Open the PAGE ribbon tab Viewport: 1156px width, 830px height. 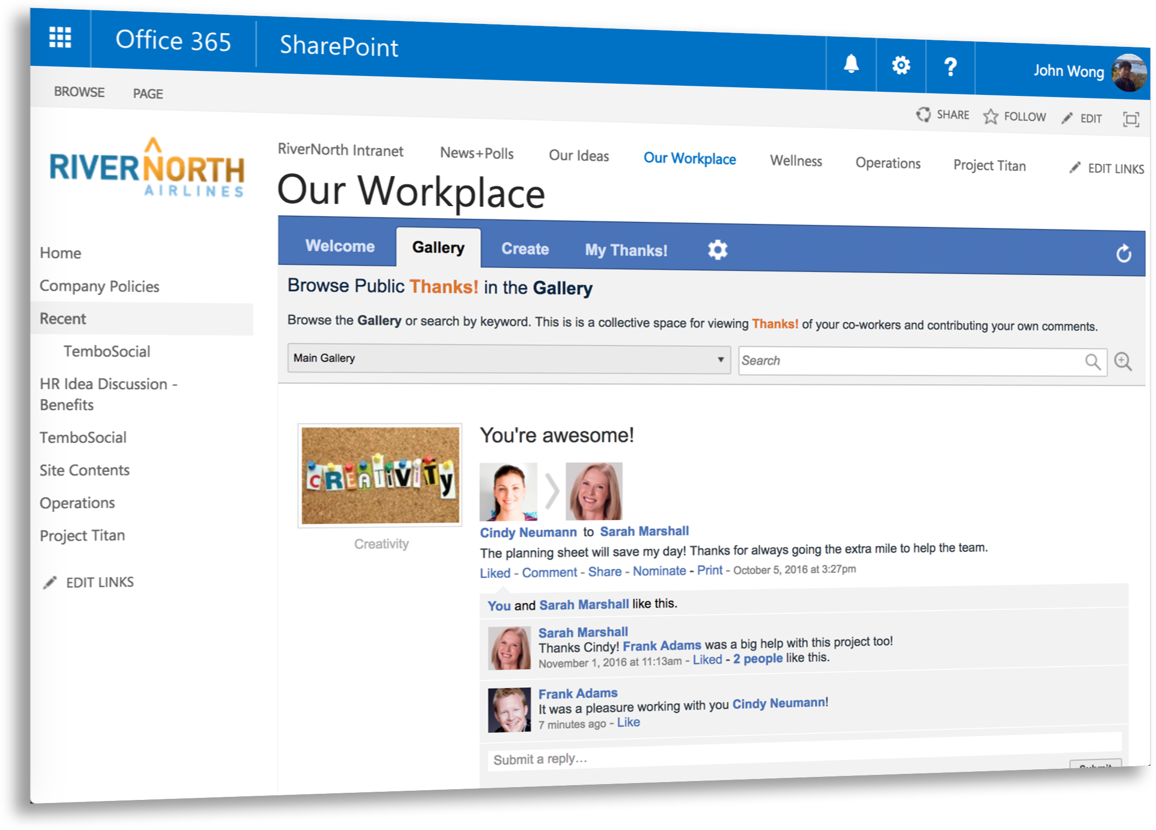pyautogui.click(x=148, y=94)
